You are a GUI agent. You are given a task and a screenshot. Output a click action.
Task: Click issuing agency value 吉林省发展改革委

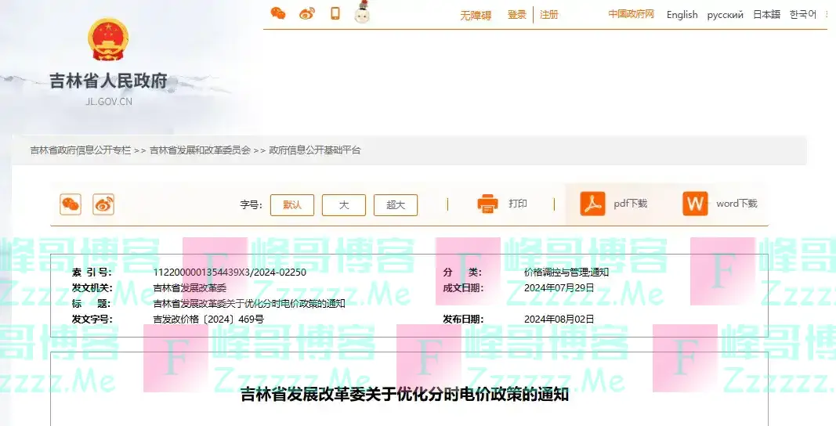pyautogui.click(x=190, y=288)
